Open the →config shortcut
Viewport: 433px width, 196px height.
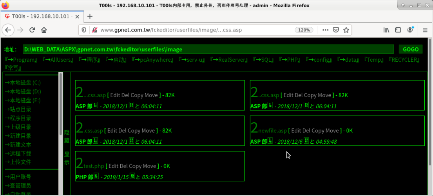pos(319,60)
